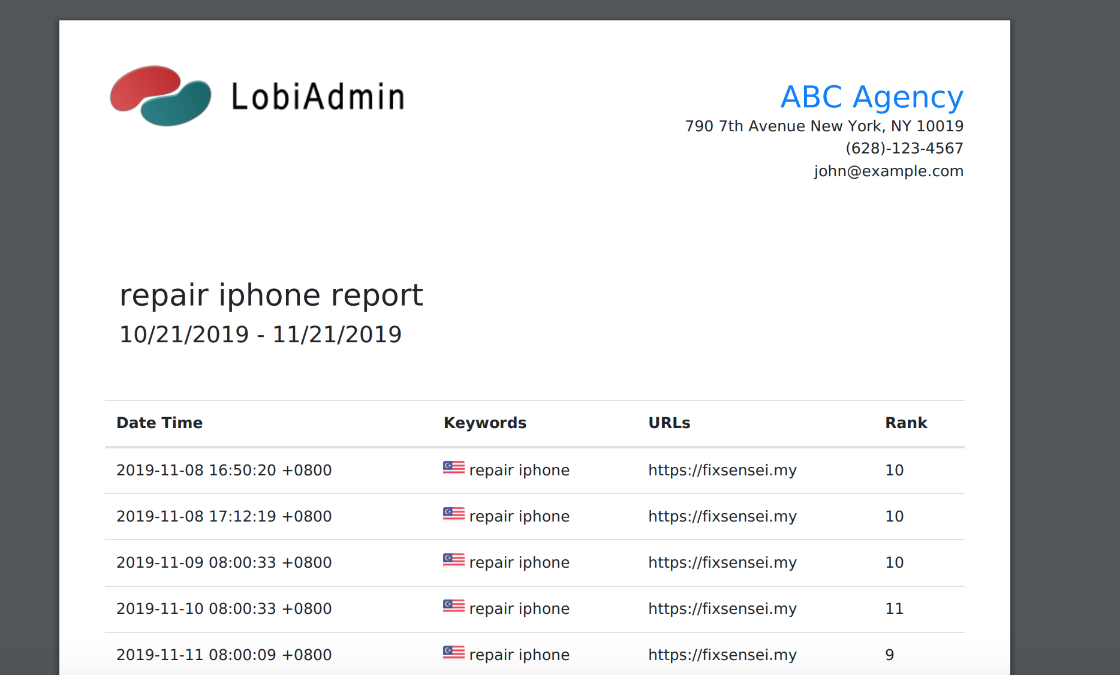Click the Malaysia flag in the first row
The image size is (1120, 675).
point(453,468)
